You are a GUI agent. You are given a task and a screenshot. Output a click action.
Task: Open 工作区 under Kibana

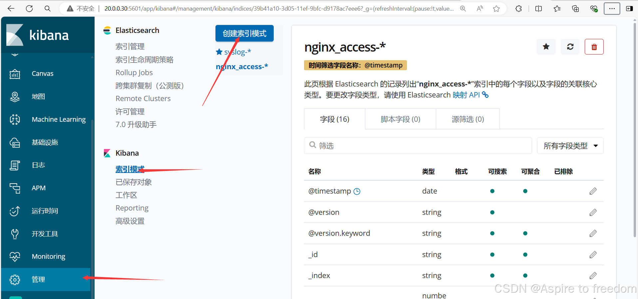click(x=126, y=195)
